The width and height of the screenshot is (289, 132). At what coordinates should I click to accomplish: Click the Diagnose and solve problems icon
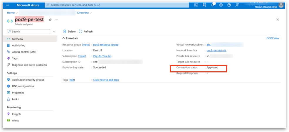click(8, 65)
